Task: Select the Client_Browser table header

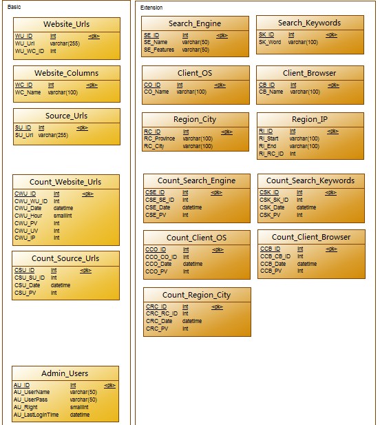Action: (x=309, y=73)
